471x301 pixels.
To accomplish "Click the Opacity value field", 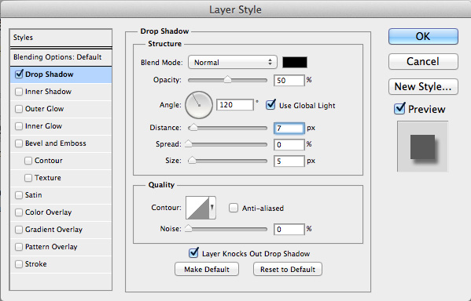I will point(289,80).
